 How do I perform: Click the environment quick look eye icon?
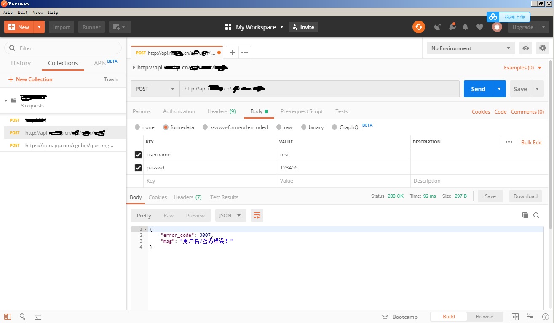click(x=526, y=48)
